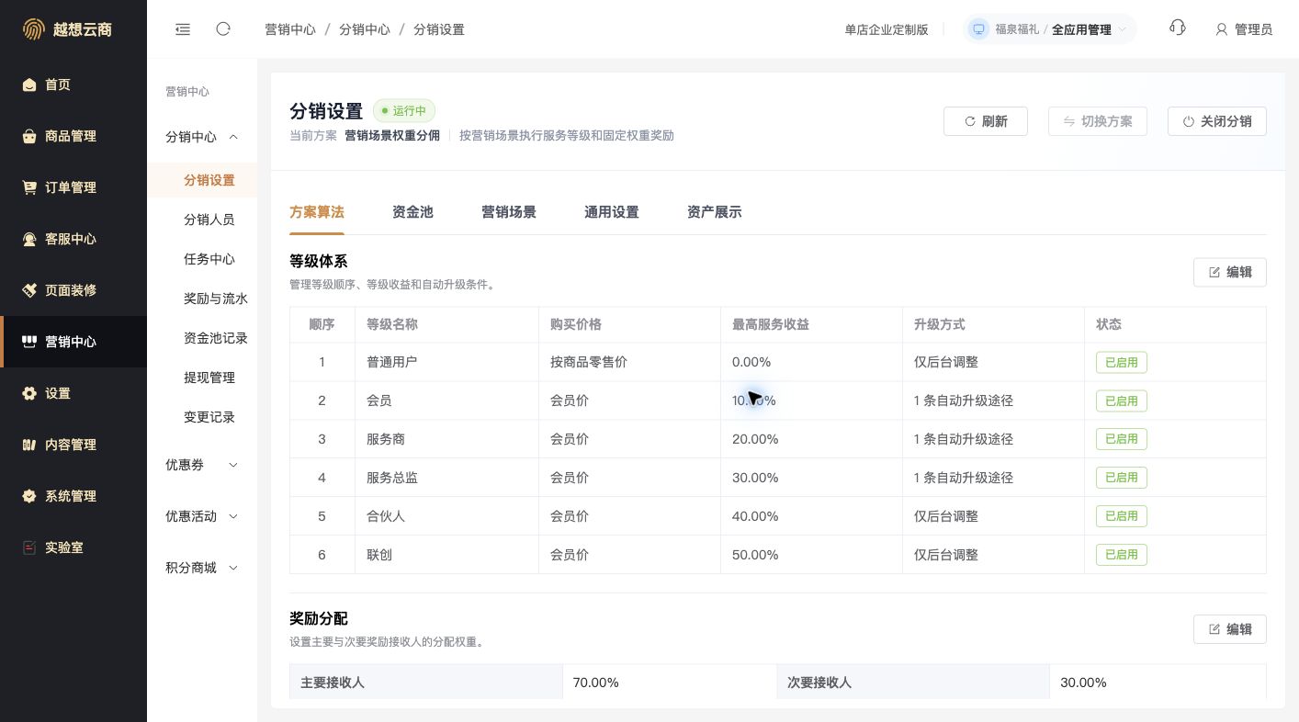Click the 70.00% 主要接收人 value

pos(595,683)
